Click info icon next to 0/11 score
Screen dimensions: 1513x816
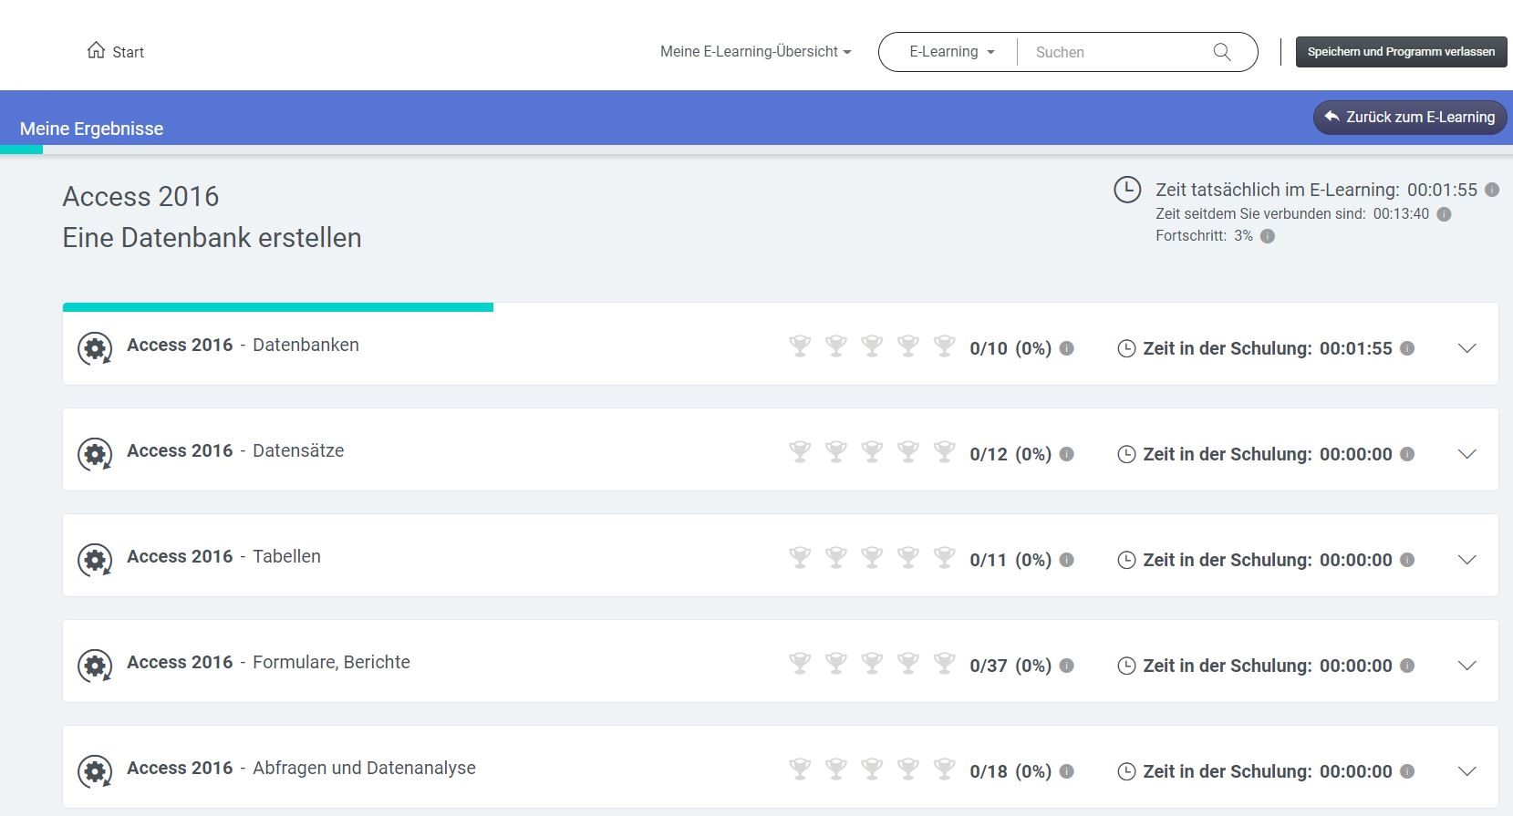[x=1066, y=560]
